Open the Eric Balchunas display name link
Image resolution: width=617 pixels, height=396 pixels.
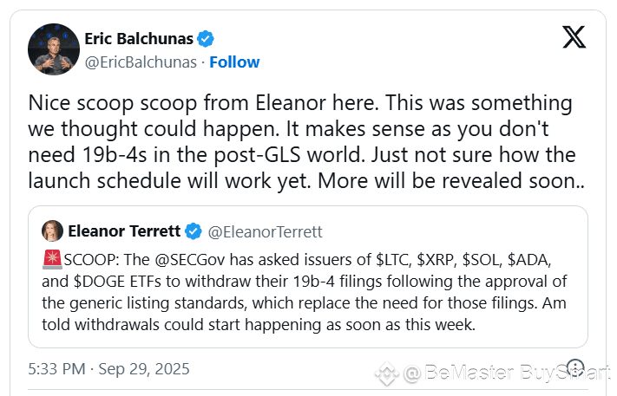point(139,38)
